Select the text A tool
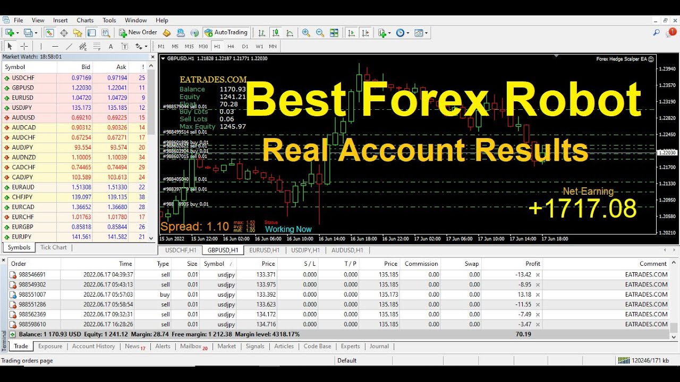Viewport: 680px width, 382px height. (x=110, y=46)
